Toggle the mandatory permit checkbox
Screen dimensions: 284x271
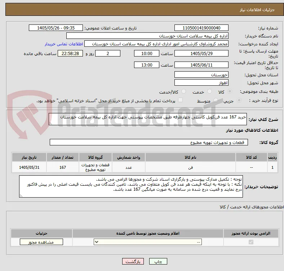[251, 242]
